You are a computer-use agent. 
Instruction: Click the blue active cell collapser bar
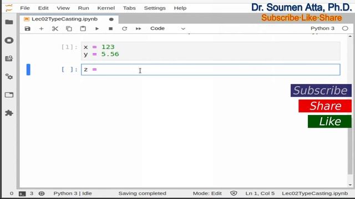point(28,70)
